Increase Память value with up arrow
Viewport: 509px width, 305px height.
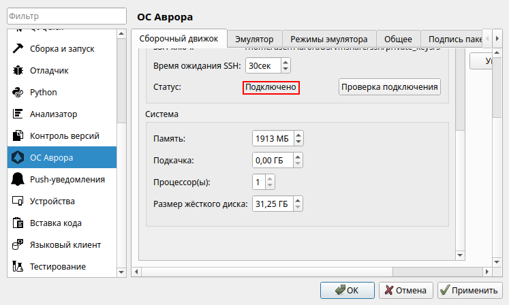coord(298,135)
